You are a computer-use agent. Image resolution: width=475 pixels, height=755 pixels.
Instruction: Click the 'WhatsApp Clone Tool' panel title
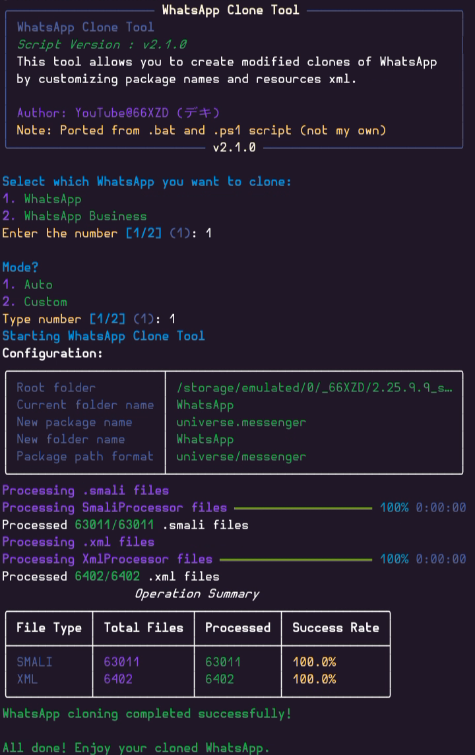230,10
